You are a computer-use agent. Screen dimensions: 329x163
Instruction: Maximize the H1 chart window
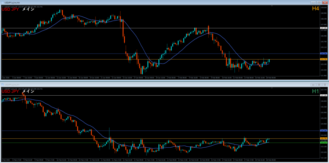click(x=319, y=84)
